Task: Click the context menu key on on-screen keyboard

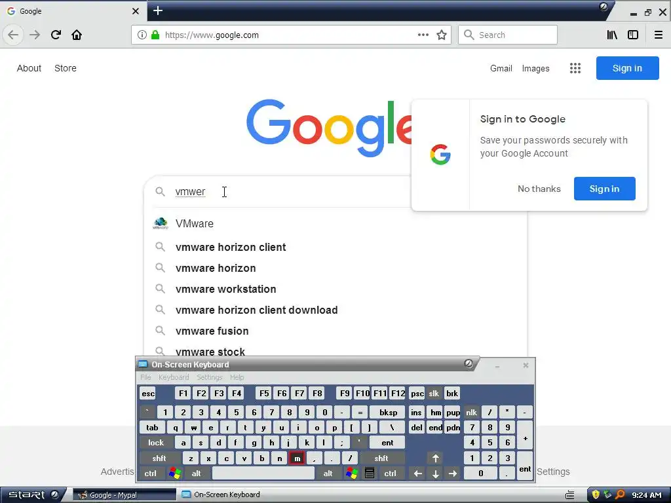Action: click(x=370, y=473)
